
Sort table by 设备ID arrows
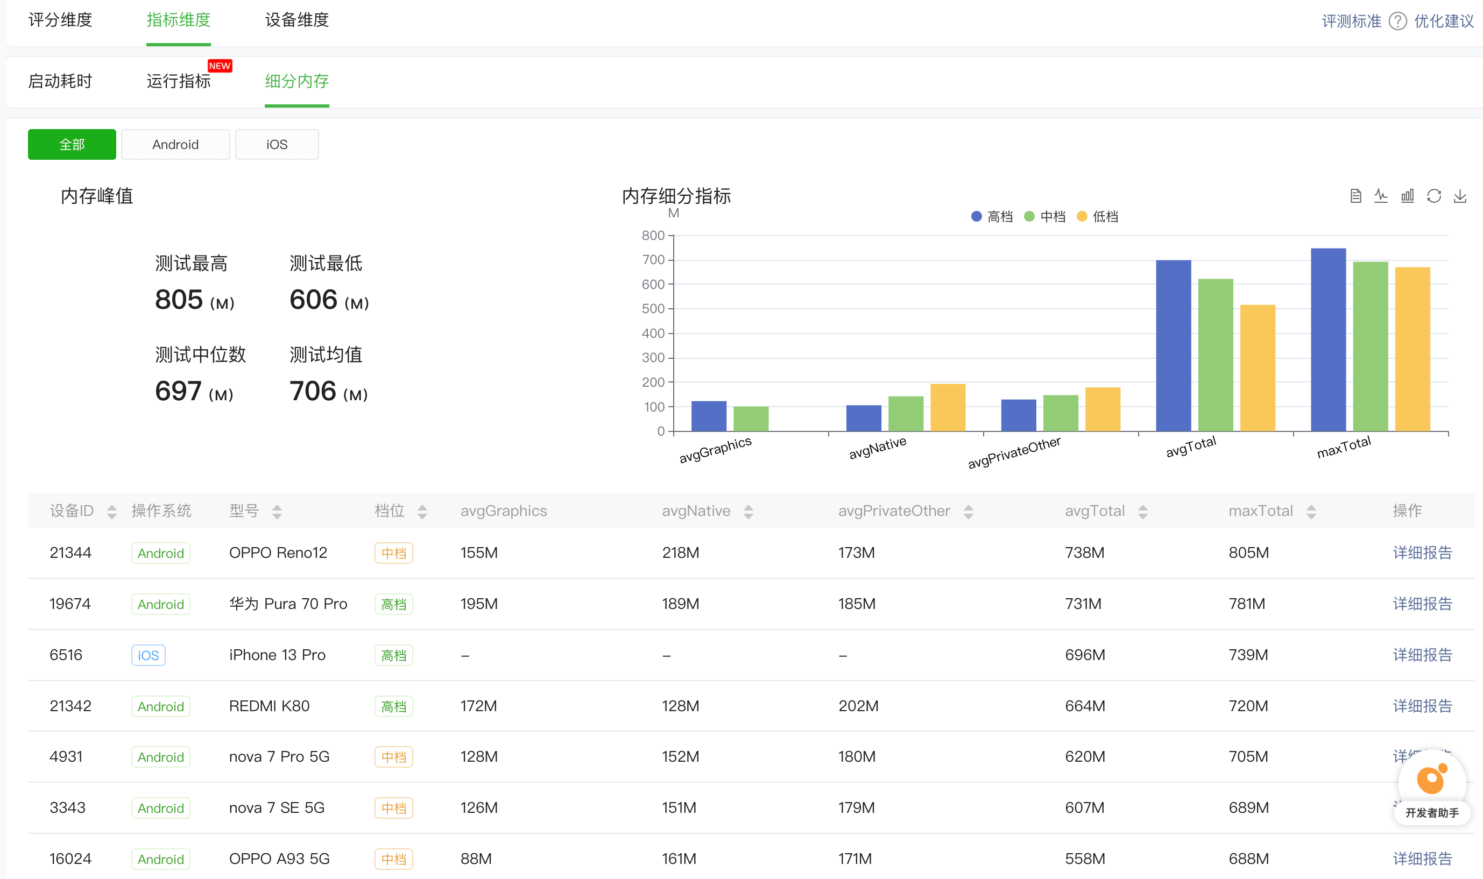click(x=111, y=512)
